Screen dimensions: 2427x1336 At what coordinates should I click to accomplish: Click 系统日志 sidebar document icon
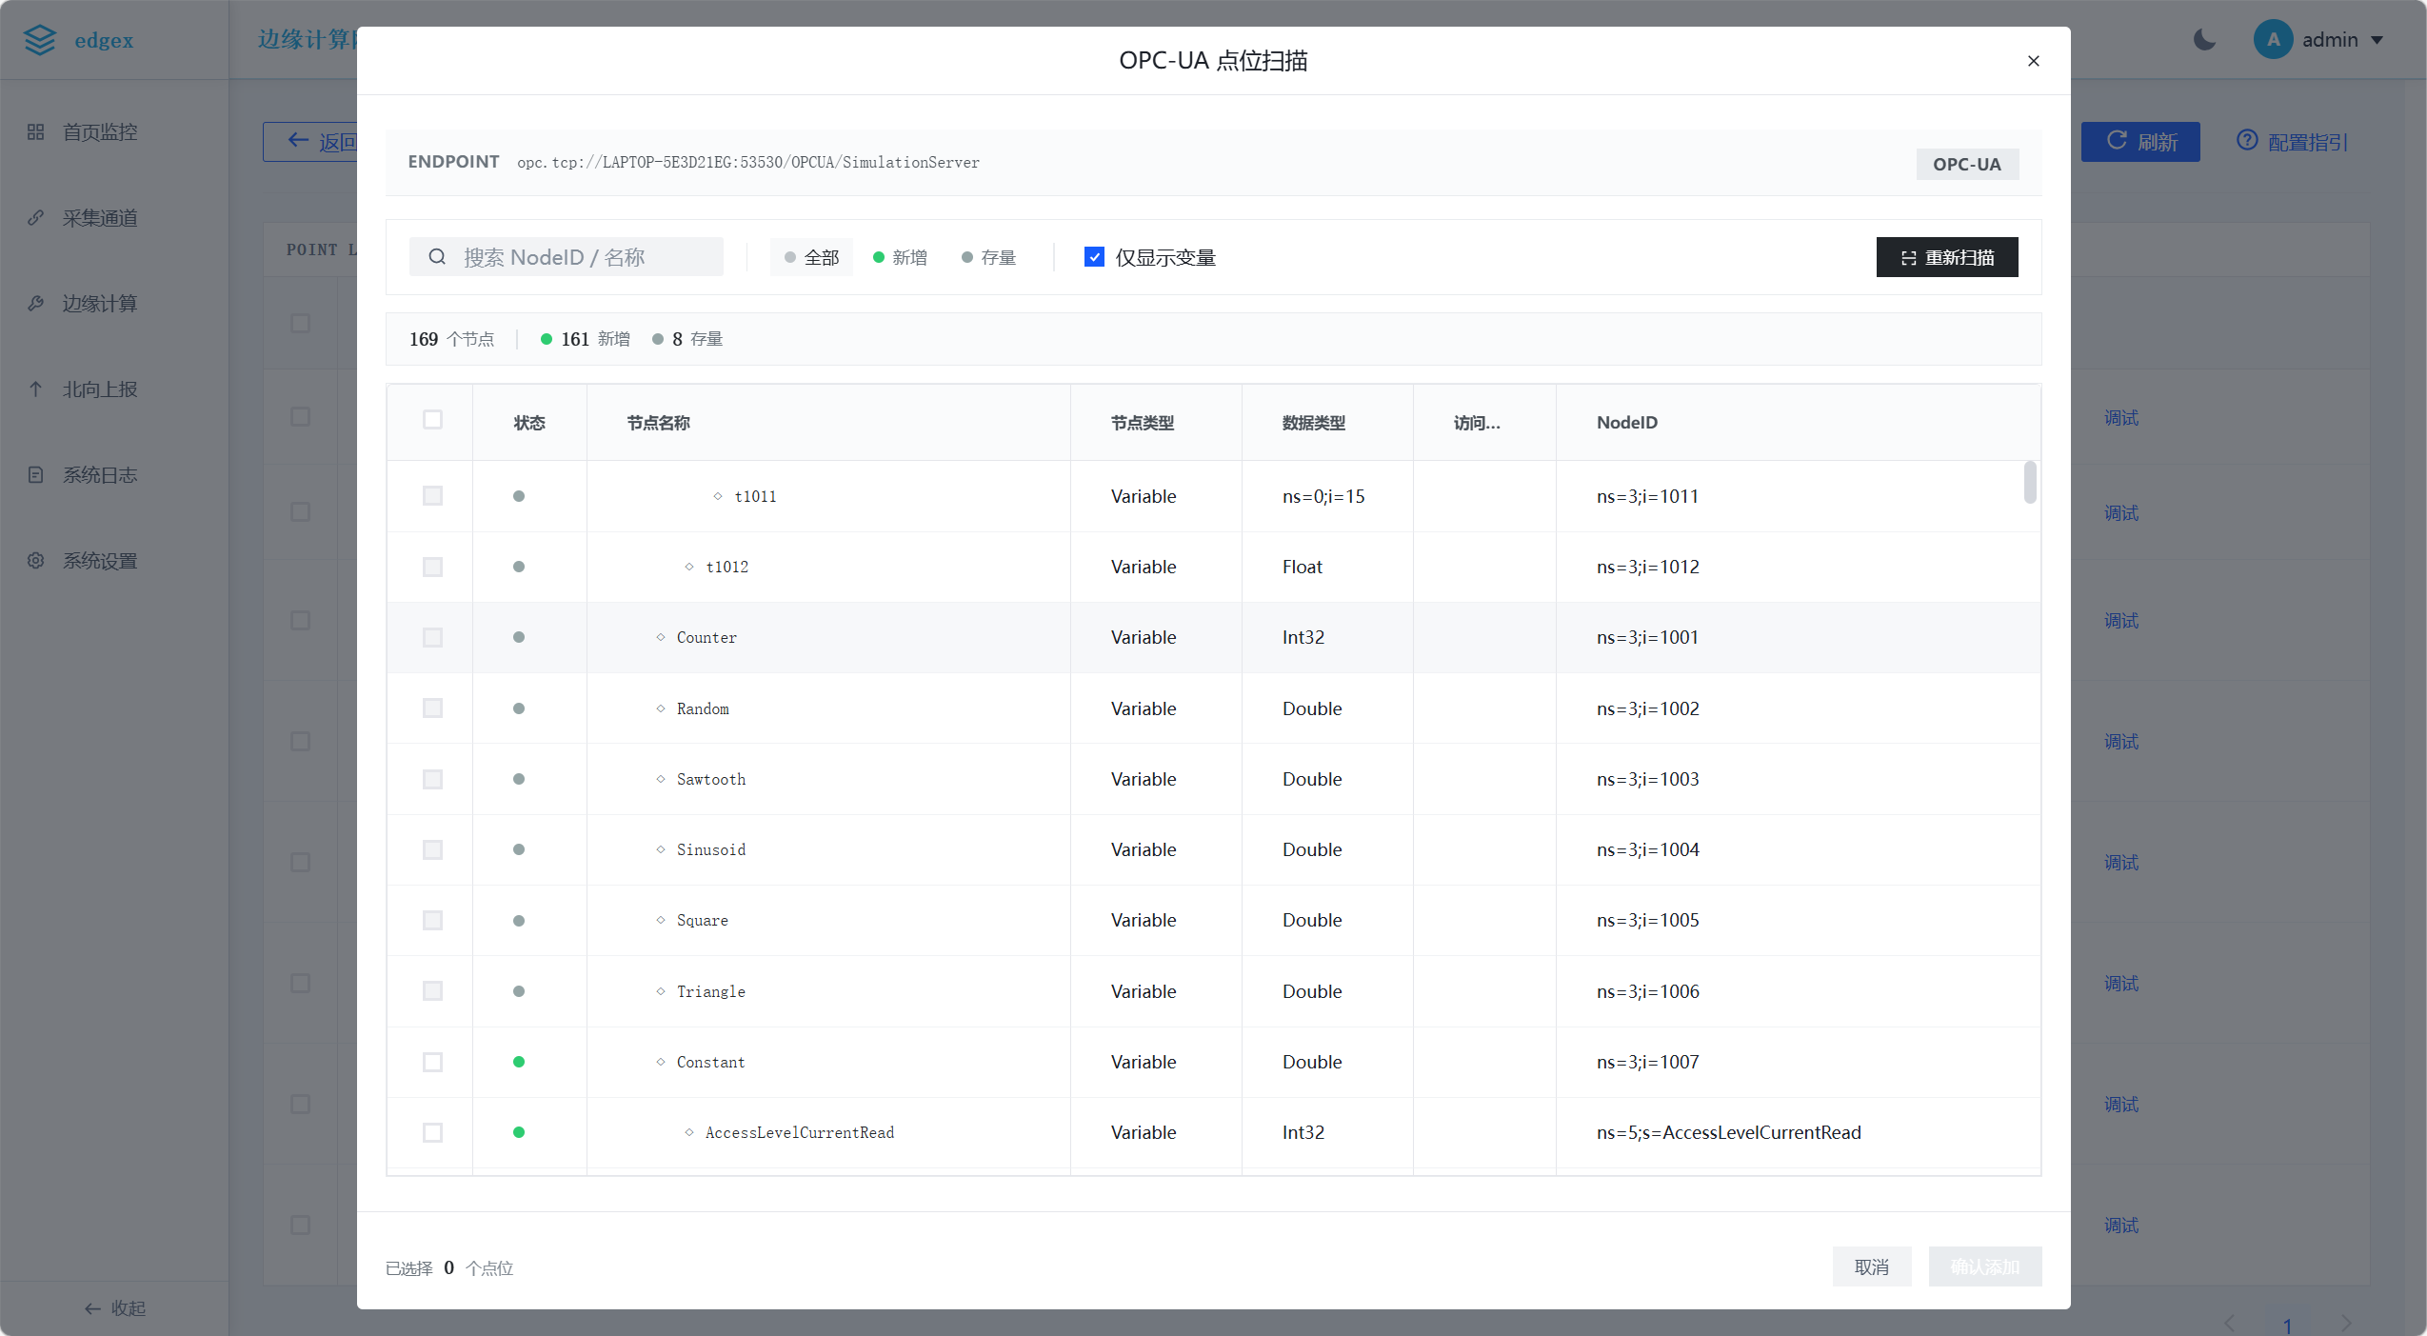(x=36, y=475)
